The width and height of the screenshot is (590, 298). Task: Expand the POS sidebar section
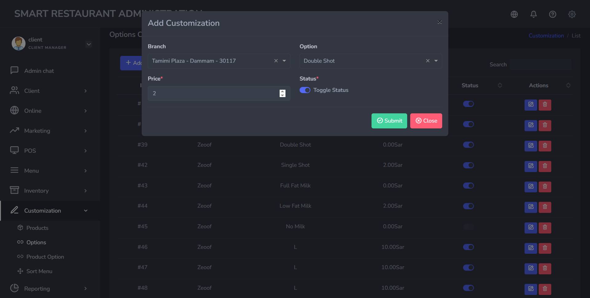click(x=50, y=151)
